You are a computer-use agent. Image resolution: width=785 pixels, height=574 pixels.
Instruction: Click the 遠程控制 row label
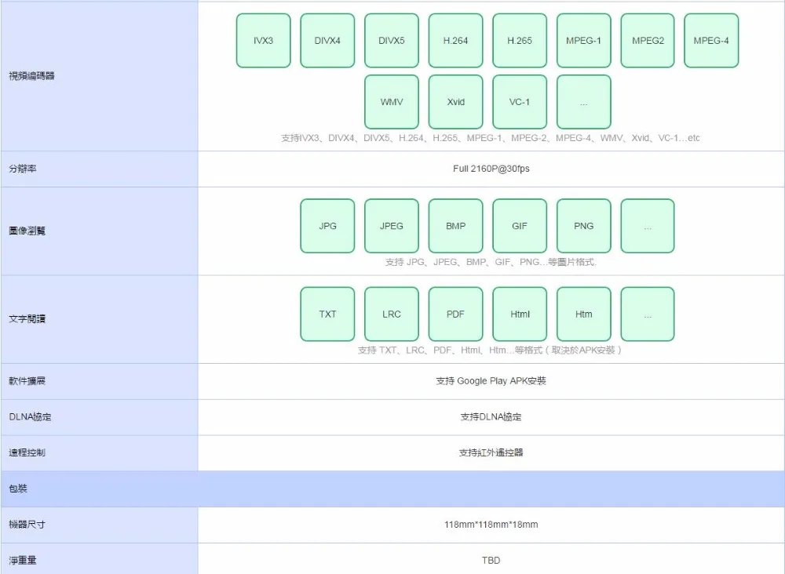point(27,452)
